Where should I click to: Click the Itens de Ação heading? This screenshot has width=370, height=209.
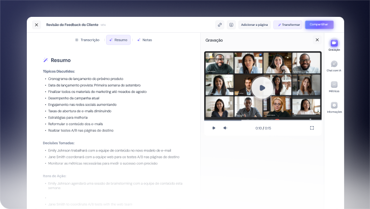point(55,176)
